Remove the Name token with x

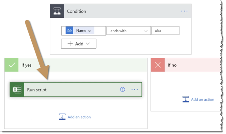click(x=89, y=31)
